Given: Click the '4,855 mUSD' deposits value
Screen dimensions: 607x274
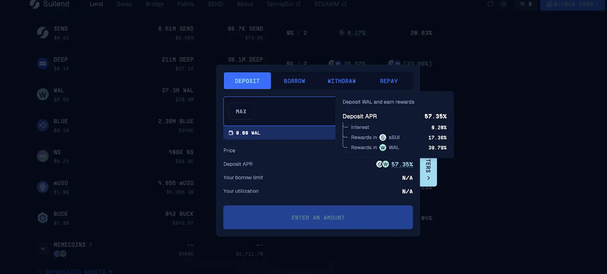Looking at the screenshot, I should 176,183.
